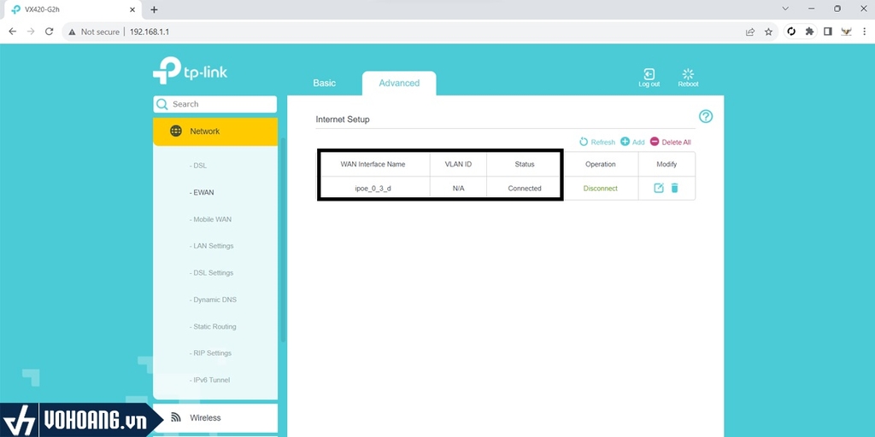Toggle the browser side panel icon
This screenshot has width=875, height=437.
pos(828,32)
